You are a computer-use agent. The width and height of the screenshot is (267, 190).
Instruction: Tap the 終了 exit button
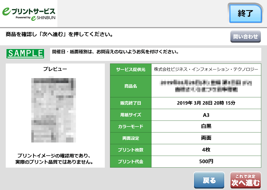coord(245,14)
